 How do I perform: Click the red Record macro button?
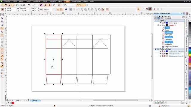pos(155,9)
